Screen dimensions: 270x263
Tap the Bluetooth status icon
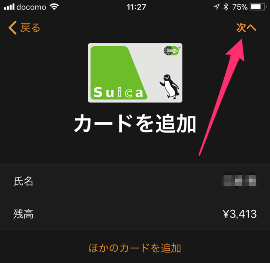[x=226, y=7]
